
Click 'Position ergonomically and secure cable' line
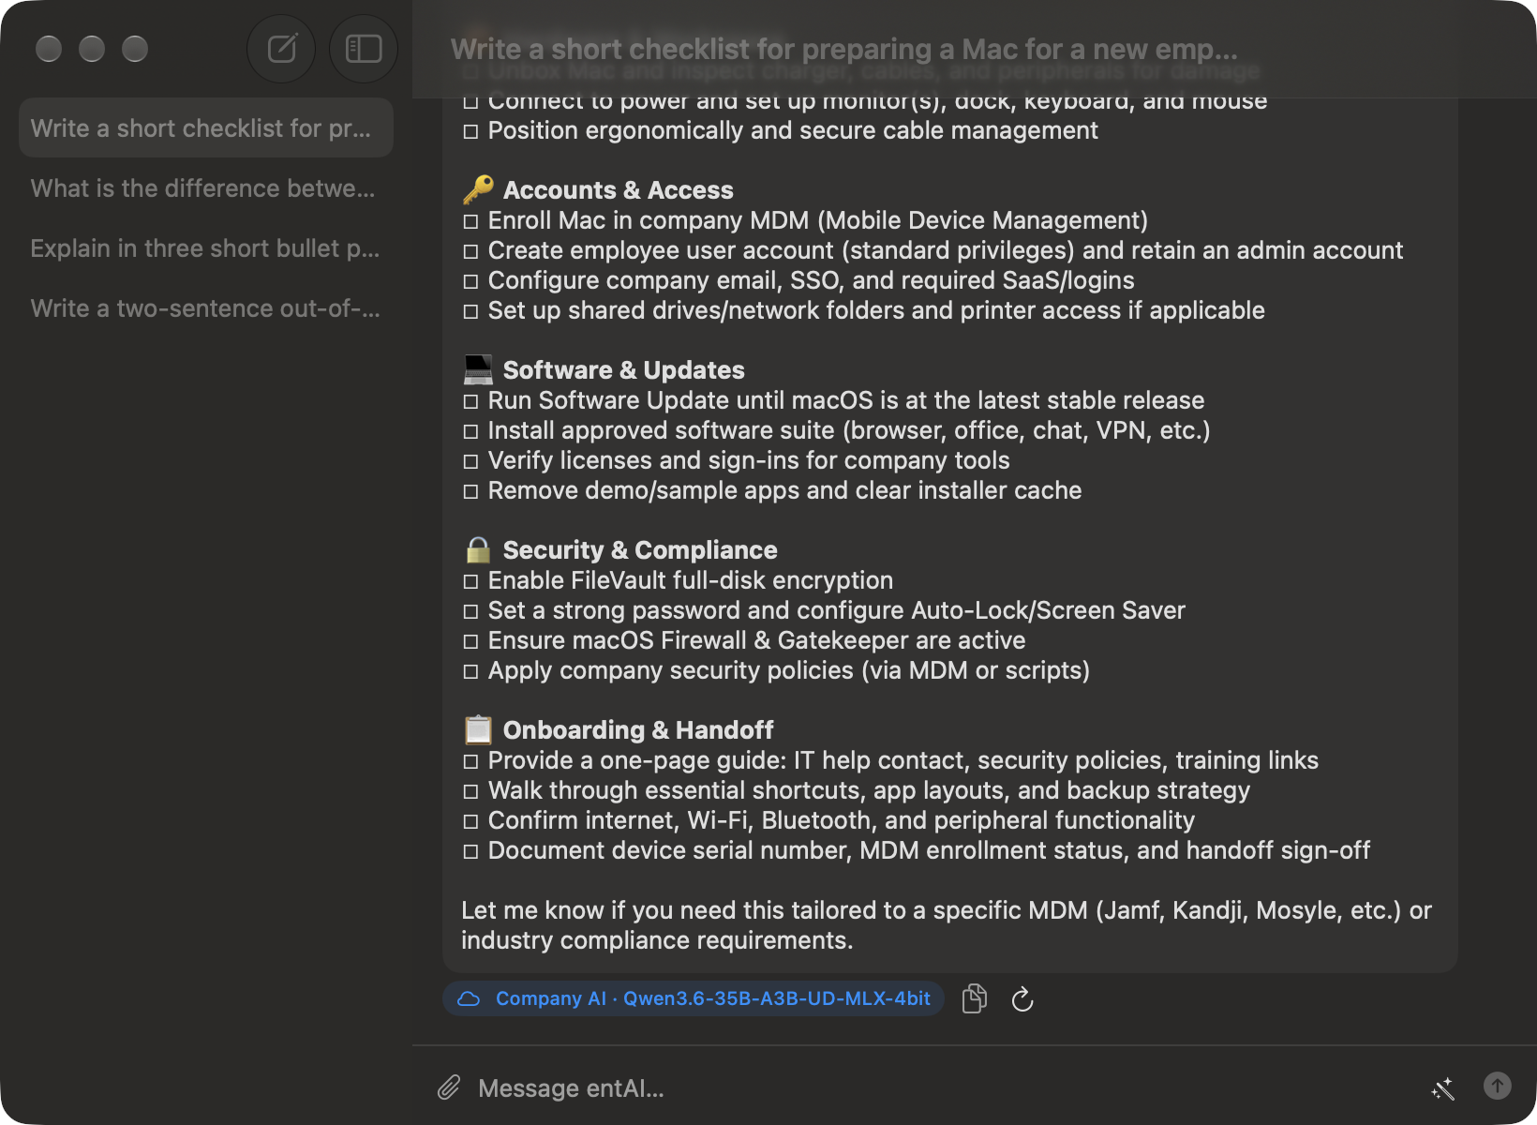781,130
